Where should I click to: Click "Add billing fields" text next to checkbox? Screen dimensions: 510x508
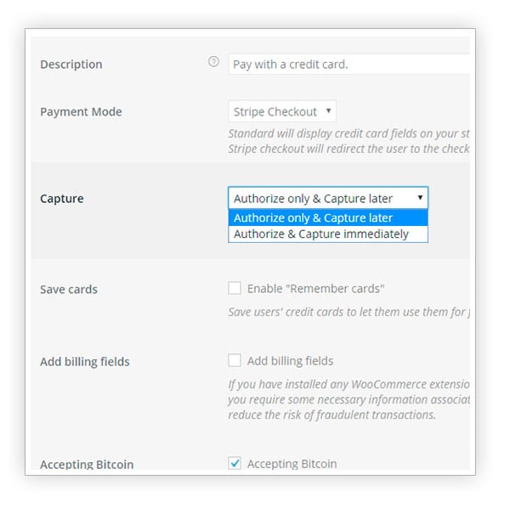(x=290, y=361)
